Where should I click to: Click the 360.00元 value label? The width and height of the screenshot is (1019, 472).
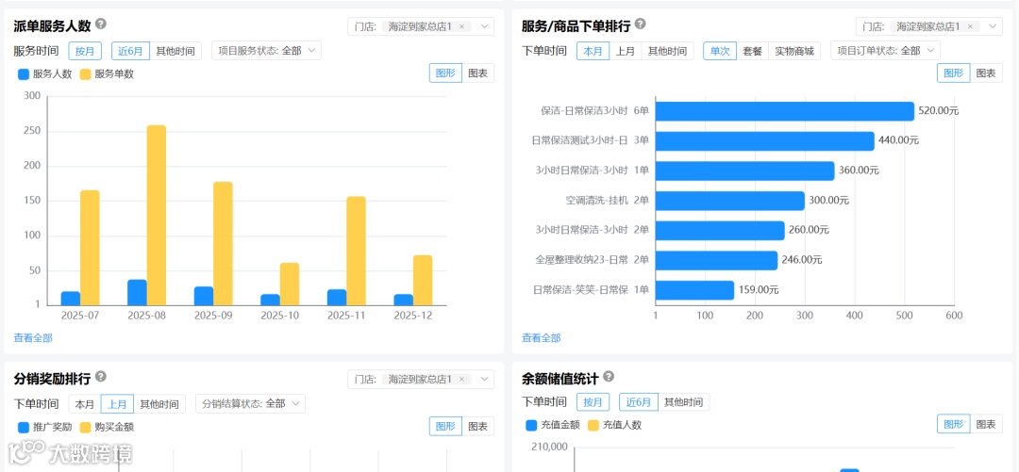859,171
